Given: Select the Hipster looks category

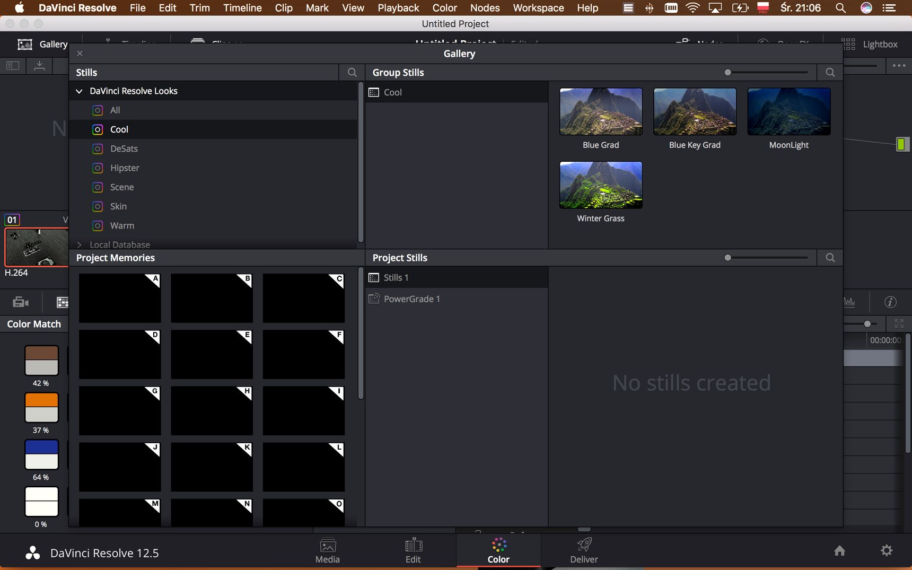Looking at the screenshot, I should 213,168.
